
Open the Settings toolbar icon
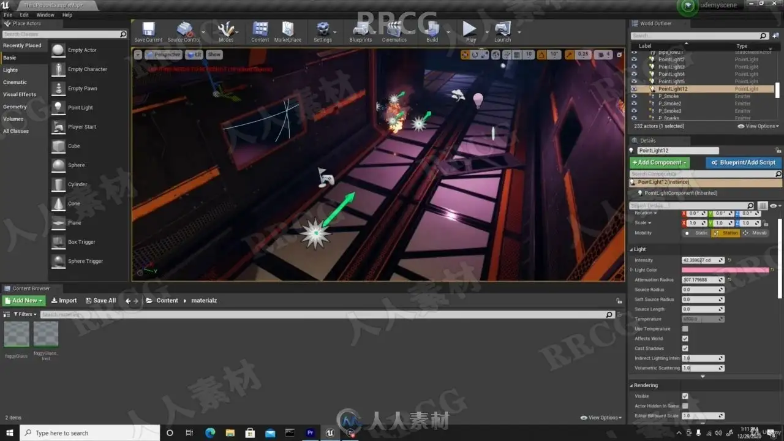(x=323, y=32)
